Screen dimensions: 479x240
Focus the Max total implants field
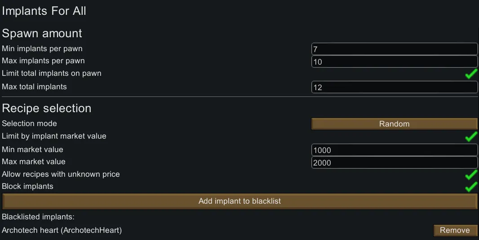tap(394, 87)
